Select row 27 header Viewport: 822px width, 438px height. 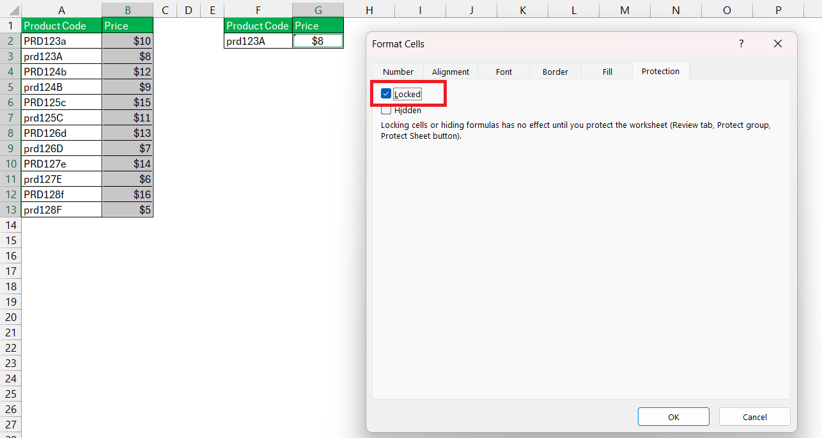[10, 425]
